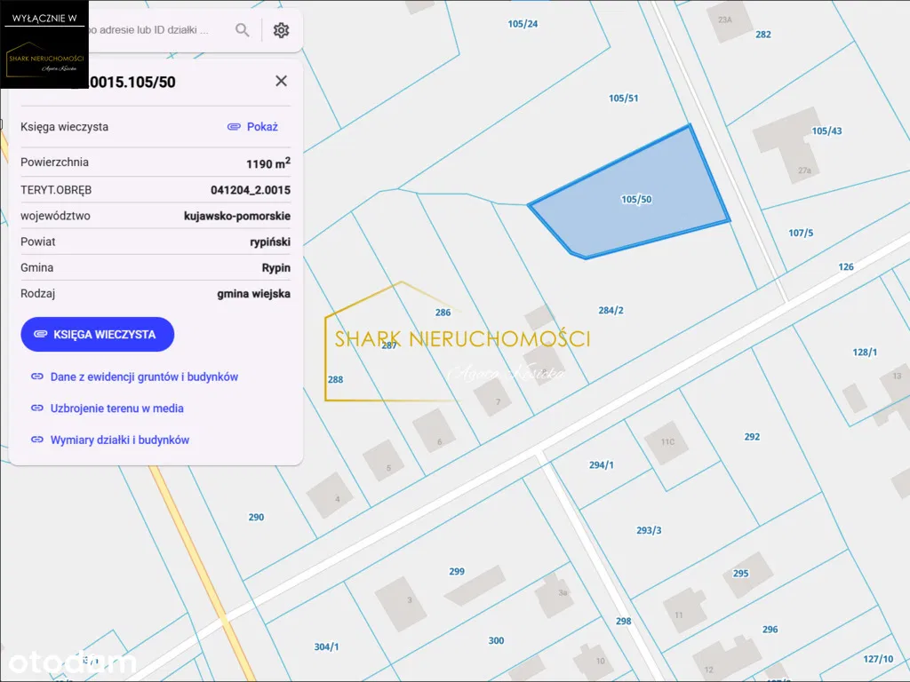Select parcel 290 on the map

[256, 517]
